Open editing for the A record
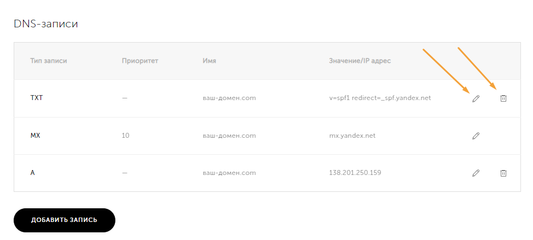 click(x=476, y=173)
